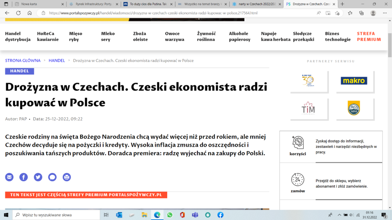Follow the STRONA GŁÓWNA breadcrumb link
This screenshot has width=392, height=220.
pyautogui.click(x=23, y=61)
